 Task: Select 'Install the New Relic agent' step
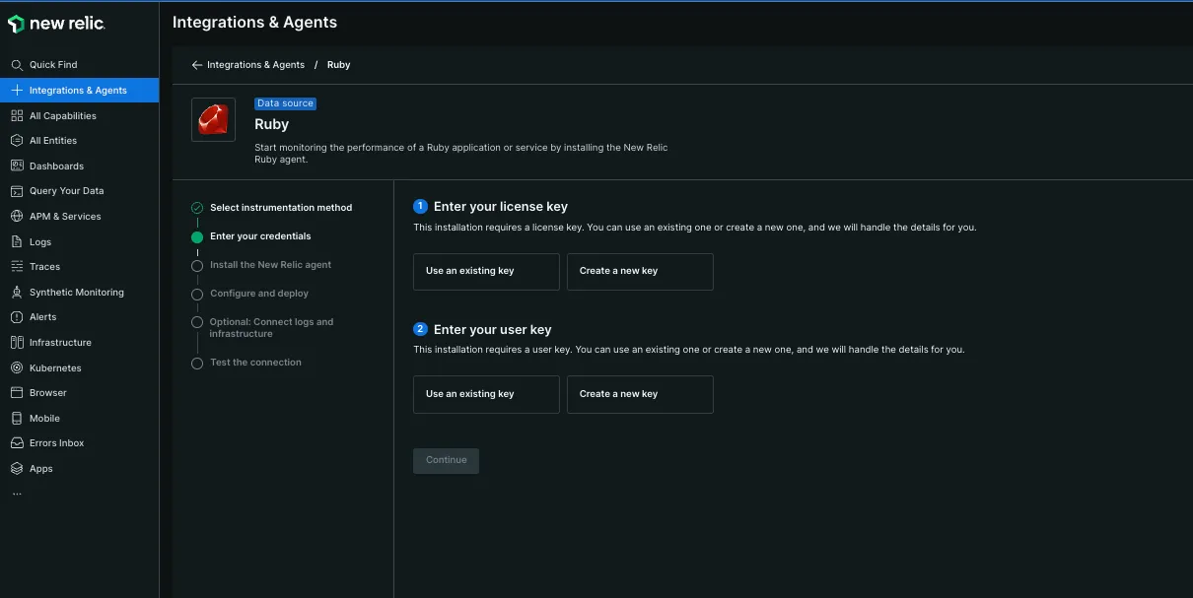(x=270, y=265)
